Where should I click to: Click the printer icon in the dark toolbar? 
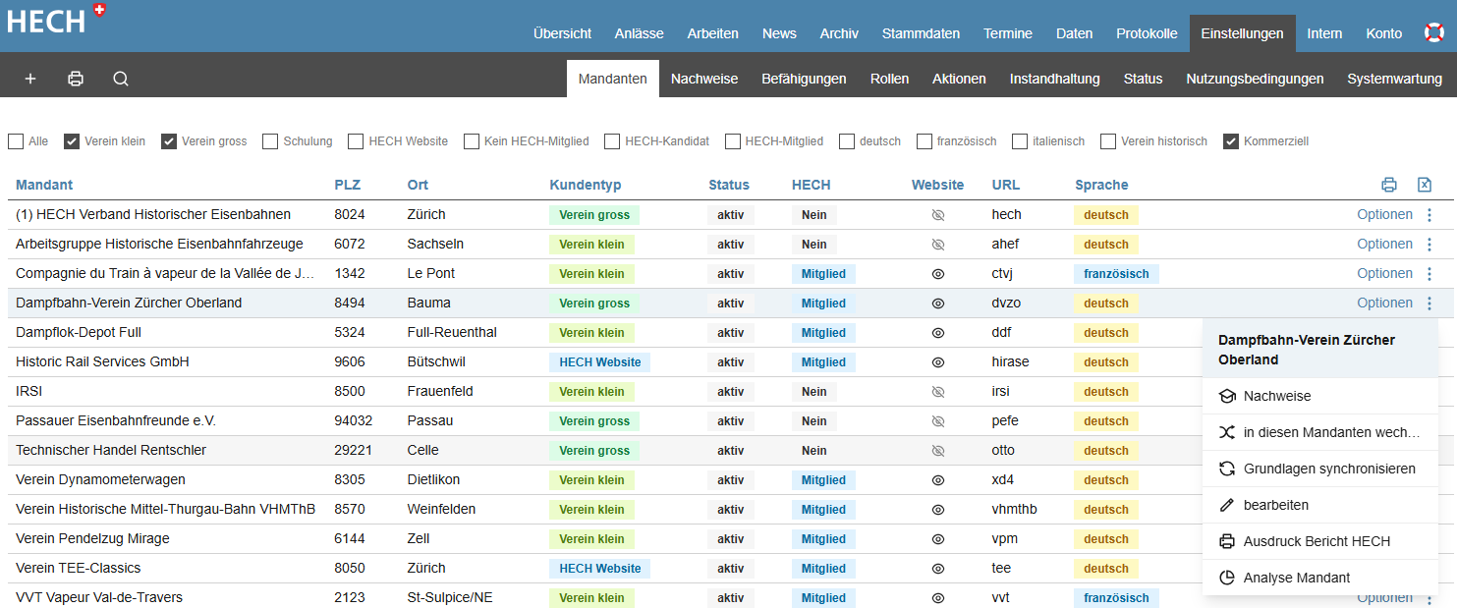[76, 79]
